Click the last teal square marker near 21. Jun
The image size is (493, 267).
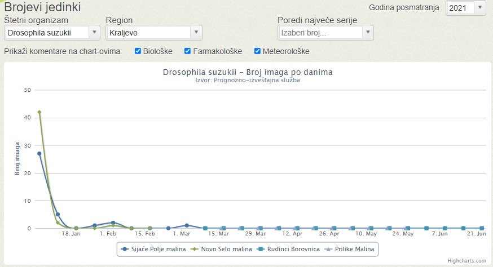[481, 228]
